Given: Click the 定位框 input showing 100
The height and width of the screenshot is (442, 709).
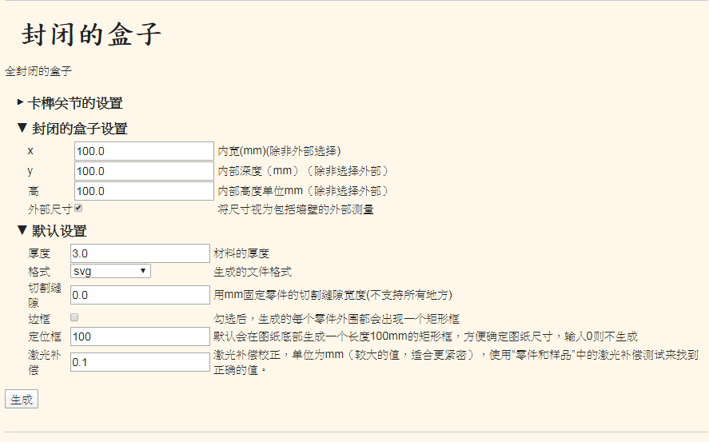Looking at the screenshot, I should (x=140, y=336).
